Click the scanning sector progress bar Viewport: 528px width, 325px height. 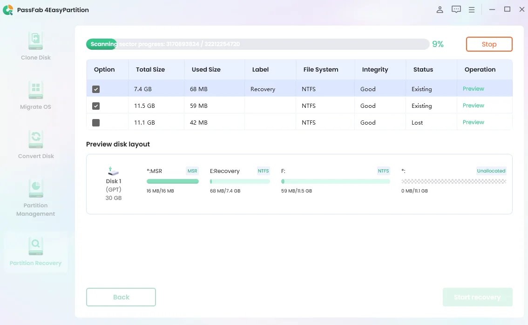tap(257, 44)
